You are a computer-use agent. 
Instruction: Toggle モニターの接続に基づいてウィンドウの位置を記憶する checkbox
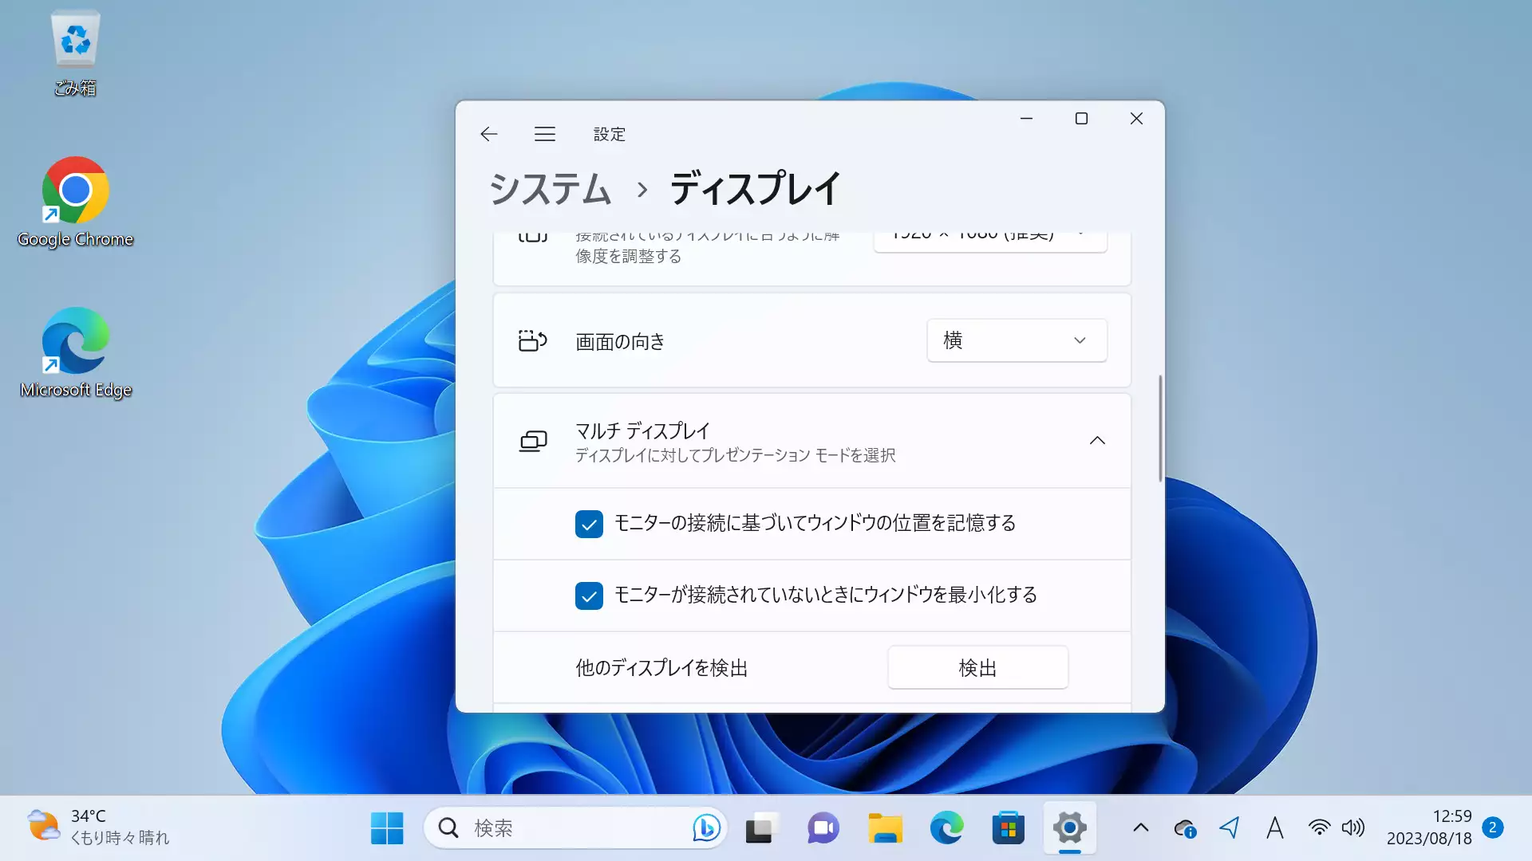588,522
